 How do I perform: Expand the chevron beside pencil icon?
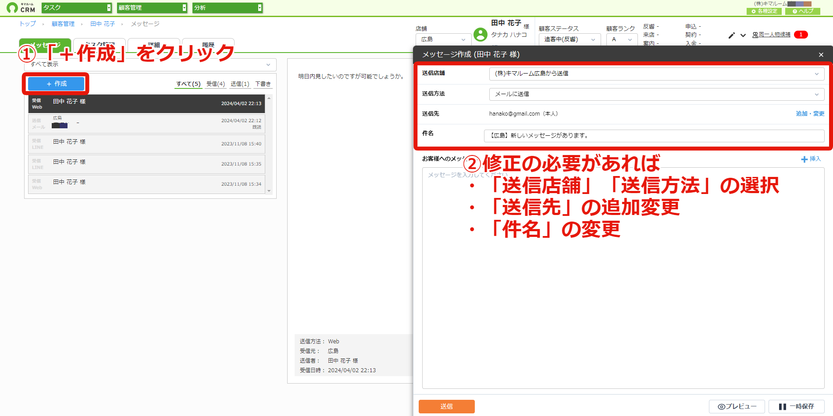coord(743,35)
